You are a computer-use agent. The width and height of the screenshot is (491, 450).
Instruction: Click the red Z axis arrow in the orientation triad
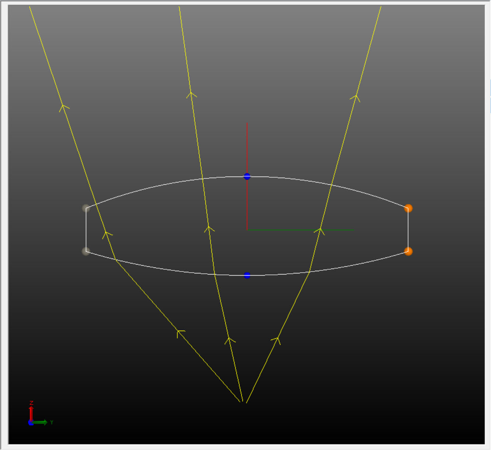[31, 410]
